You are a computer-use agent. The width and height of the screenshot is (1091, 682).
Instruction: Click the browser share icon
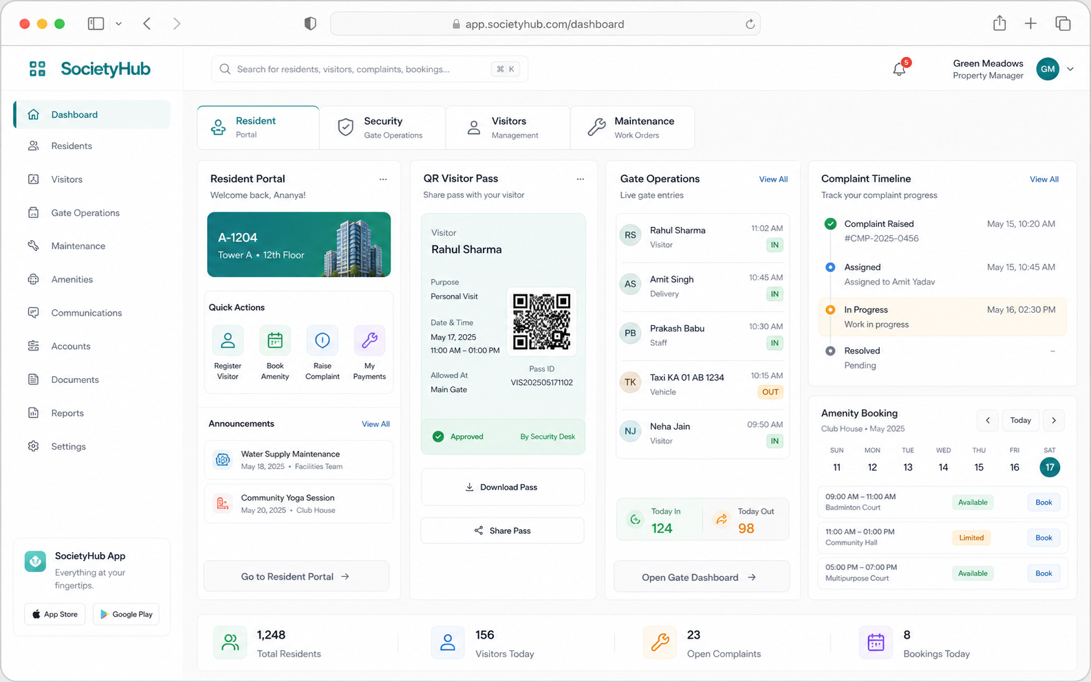1000,23
